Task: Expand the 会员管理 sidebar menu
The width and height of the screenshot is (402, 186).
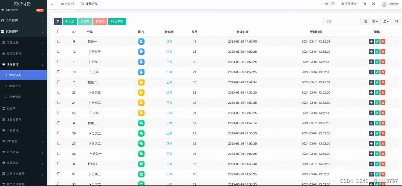Action: tap(24, 20)
